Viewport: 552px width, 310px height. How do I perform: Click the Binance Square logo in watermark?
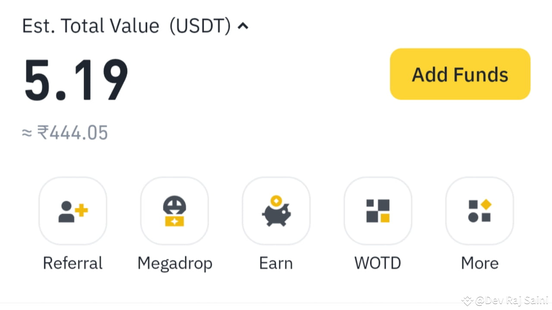point(467,301)
